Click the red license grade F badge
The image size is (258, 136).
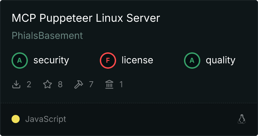pyautogui.click(x=108, y=61)
